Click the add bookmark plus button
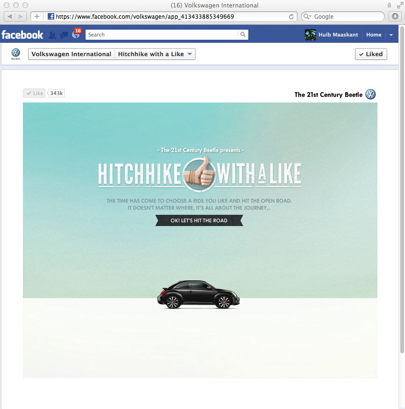The width and height of the screenshot is (405, 409). tap(37, 16)
